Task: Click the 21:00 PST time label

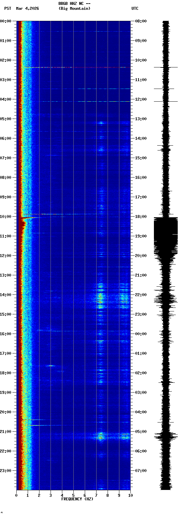Action: coord(6,432)
